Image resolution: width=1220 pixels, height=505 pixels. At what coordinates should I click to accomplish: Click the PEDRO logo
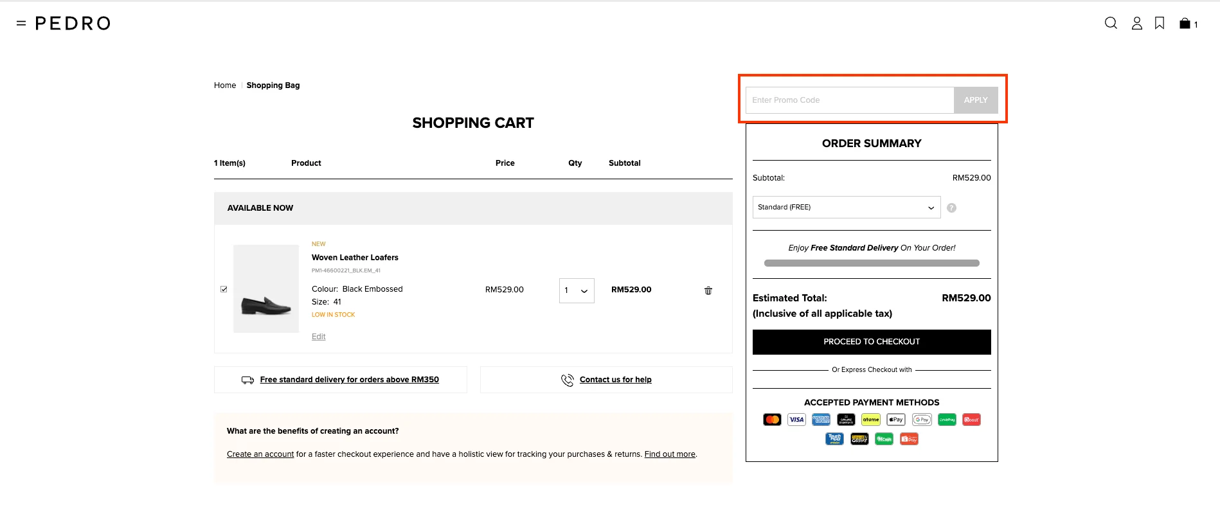point(73,23)
